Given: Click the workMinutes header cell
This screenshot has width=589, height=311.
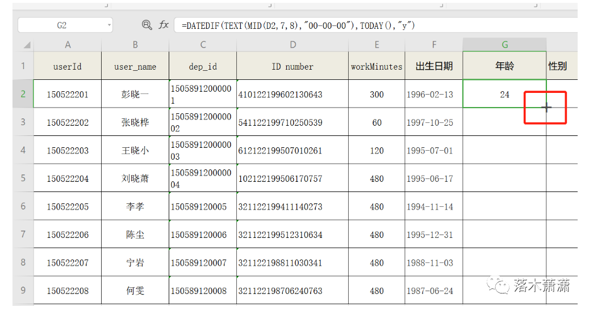Looking at the screenshot, I should point(377,66).
